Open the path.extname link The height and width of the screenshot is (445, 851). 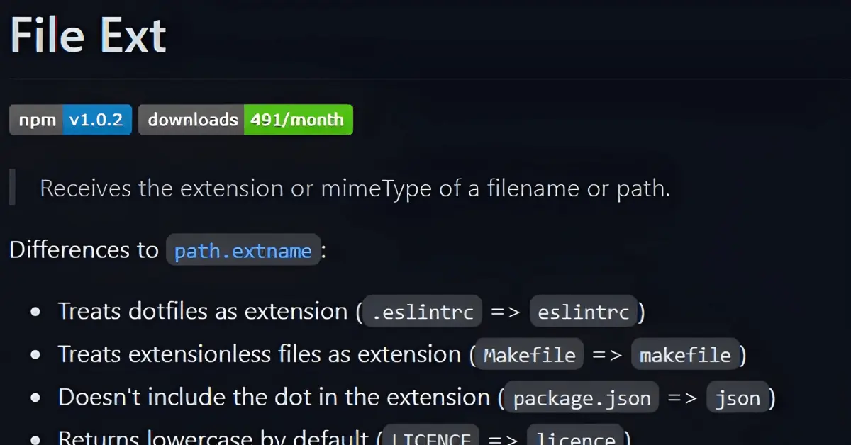pos(243,251)
